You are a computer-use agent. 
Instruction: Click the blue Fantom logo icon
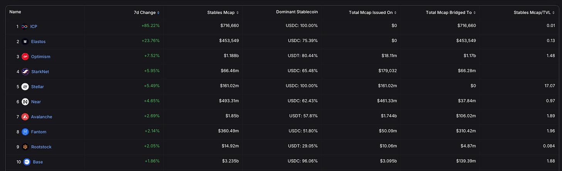(25, 132)
